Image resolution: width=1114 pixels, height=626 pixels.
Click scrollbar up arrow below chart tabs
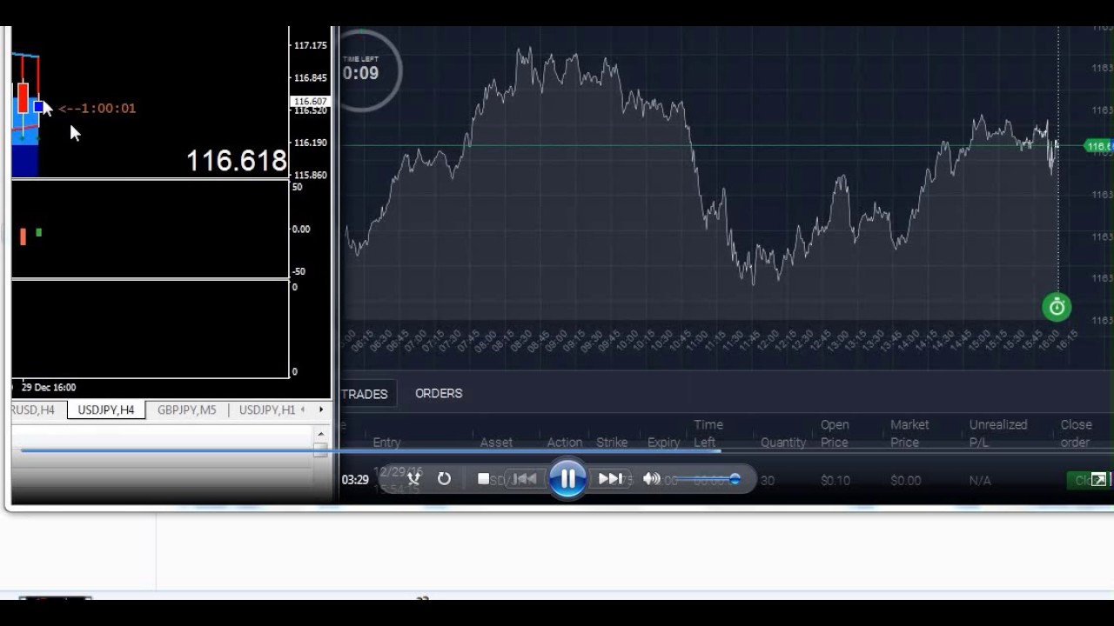320,434
